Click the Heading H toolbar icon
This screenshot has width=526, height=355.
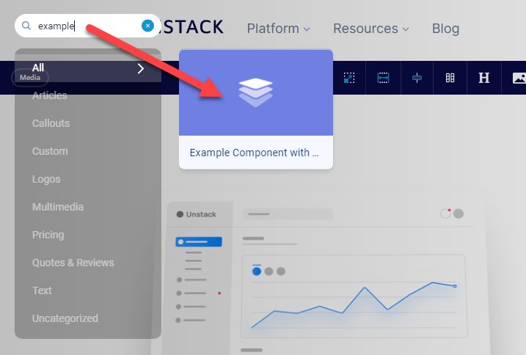[x=483, y=78]
